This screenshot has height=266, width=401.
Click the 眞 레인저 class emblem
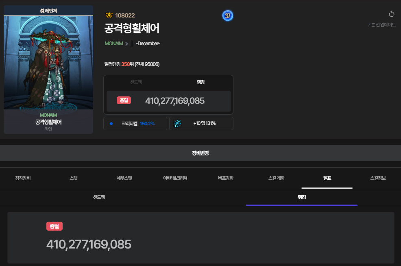[x=48, y=11]
